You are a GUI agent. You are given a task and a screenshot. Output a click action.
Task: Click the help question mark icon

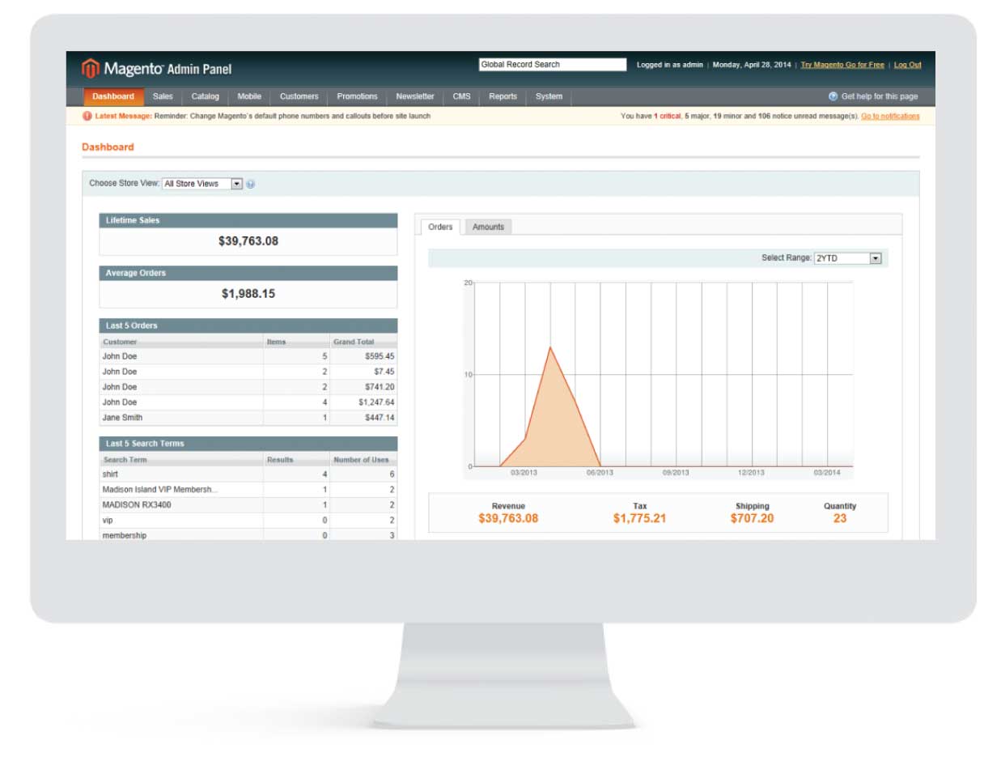pyautogui.click(x=833, y=96)
